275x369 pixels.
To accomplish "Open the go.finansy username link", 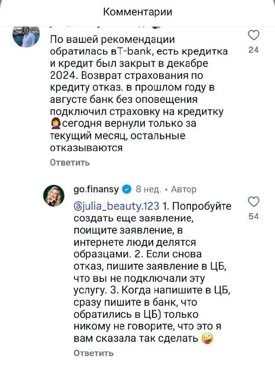I will [x=97, y=189].
